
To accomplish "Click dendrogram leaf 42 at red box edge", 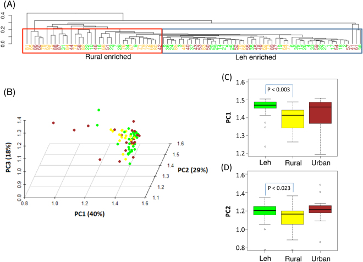I will [159, 47].
